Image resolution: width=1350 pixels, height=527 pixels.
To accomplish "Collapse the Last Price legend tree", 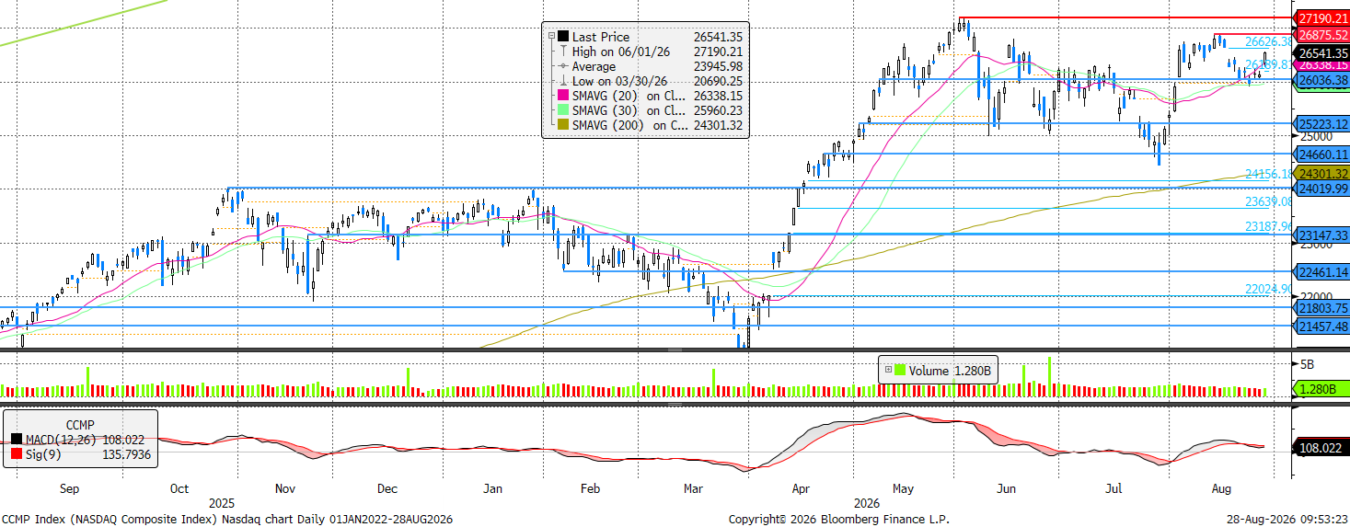I will (552, 37).
